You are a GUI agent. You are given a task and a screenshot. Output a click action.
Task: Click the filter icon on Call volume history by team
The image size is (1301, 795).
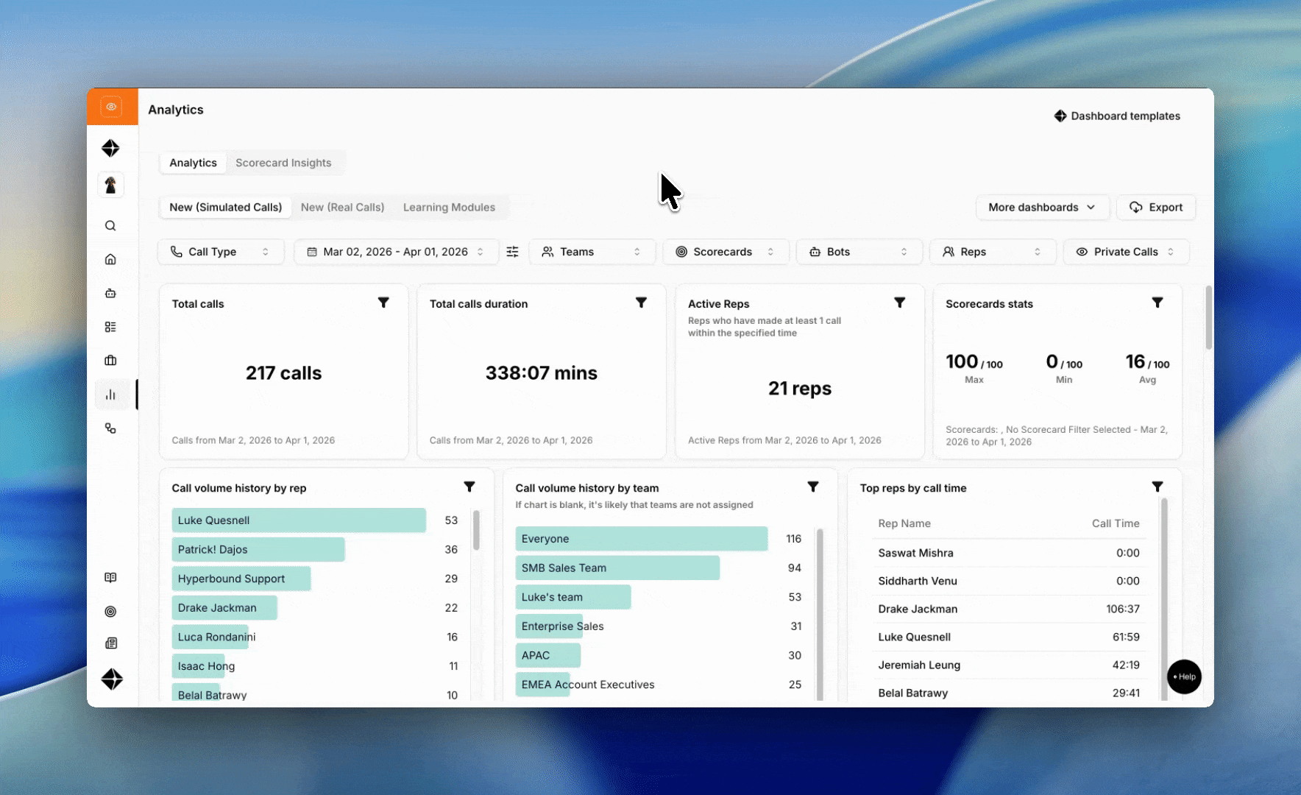pyautogui.click(x=813, y=487)
